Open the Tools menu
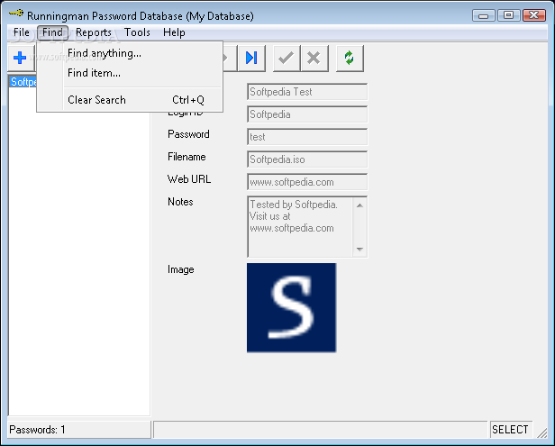This screenshot has width=555, height=446. (x=137, y=32)
